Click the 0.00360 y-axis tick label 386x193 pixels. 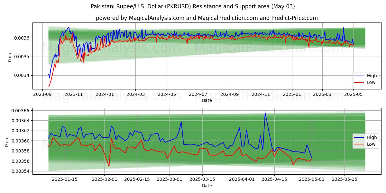tap(21, 141)
